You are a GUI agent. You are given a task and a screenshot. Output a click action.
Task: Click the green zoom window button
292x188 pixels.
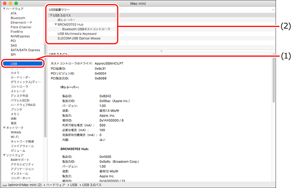(x=16, y=3)
